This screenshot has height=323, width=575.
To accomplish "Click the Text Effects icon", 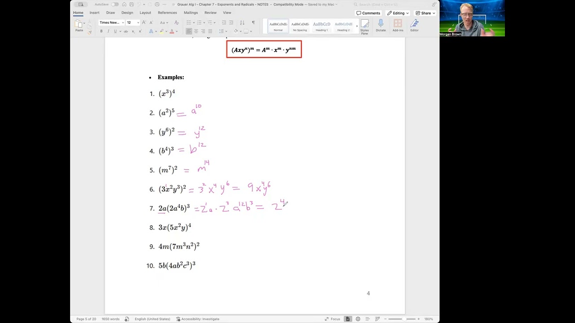I will (150, 31).
